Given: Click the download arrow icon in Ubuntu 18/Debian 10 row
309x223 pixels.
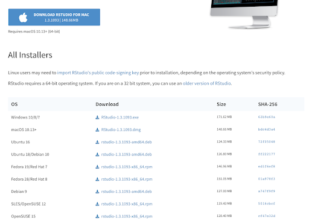Looking at the screenshot, I should tap(97, 155).
